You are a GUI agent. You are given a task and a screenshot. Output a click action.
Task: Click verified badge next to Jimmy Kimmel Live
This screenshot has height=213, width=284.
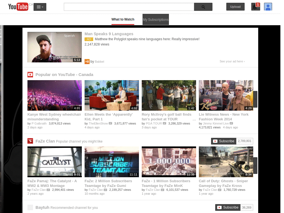tap(231, 123)
